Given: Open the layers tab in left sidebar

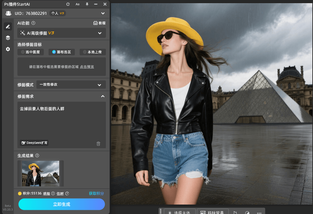Looking at the screenshot, I should pos(8,38).
